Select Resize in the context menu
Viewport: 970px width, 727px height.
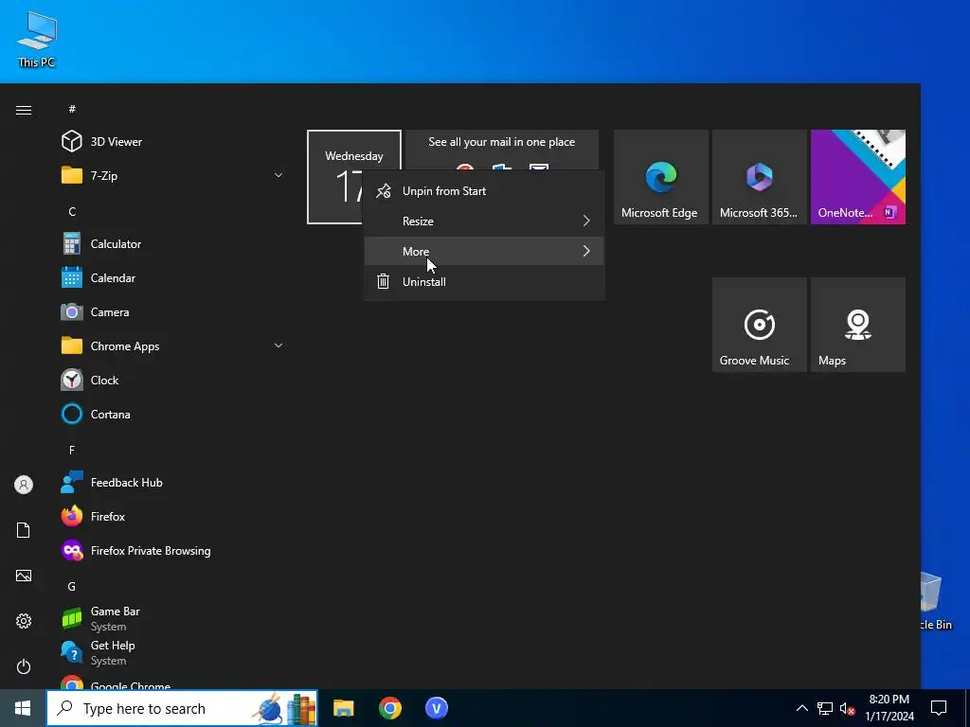point(484,221)
